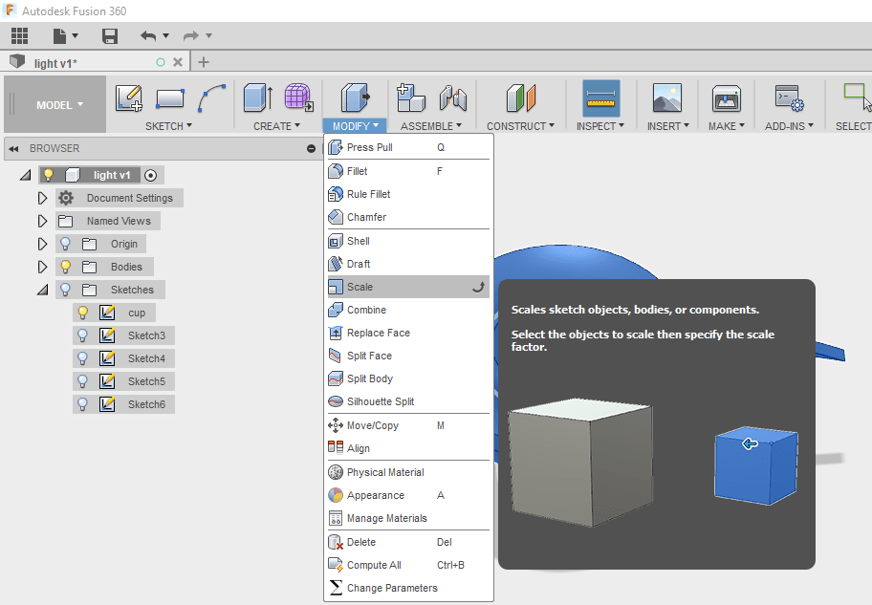Open the data panel grid icon
Viewport: 872px width, 605px height.
click(19, 35)
